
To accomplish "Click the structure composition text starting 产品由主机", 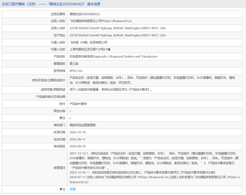I will [x=152, y=80].
